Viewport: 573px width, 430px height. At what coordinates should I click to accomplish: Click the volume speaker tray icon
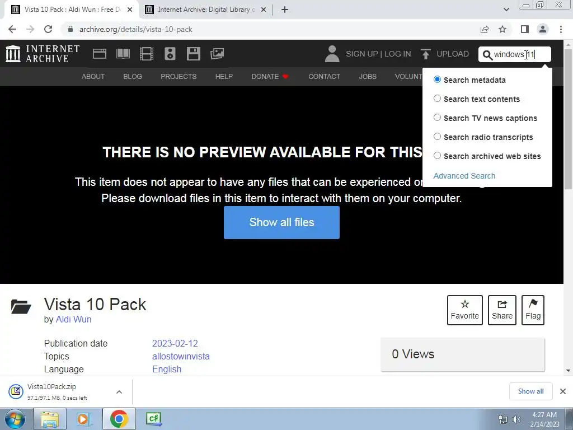(515, 419)
